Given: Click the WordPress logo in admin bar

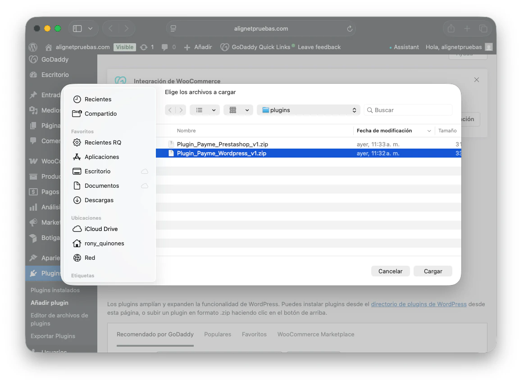Looking at the screenshot, I should tap(33, 47).
